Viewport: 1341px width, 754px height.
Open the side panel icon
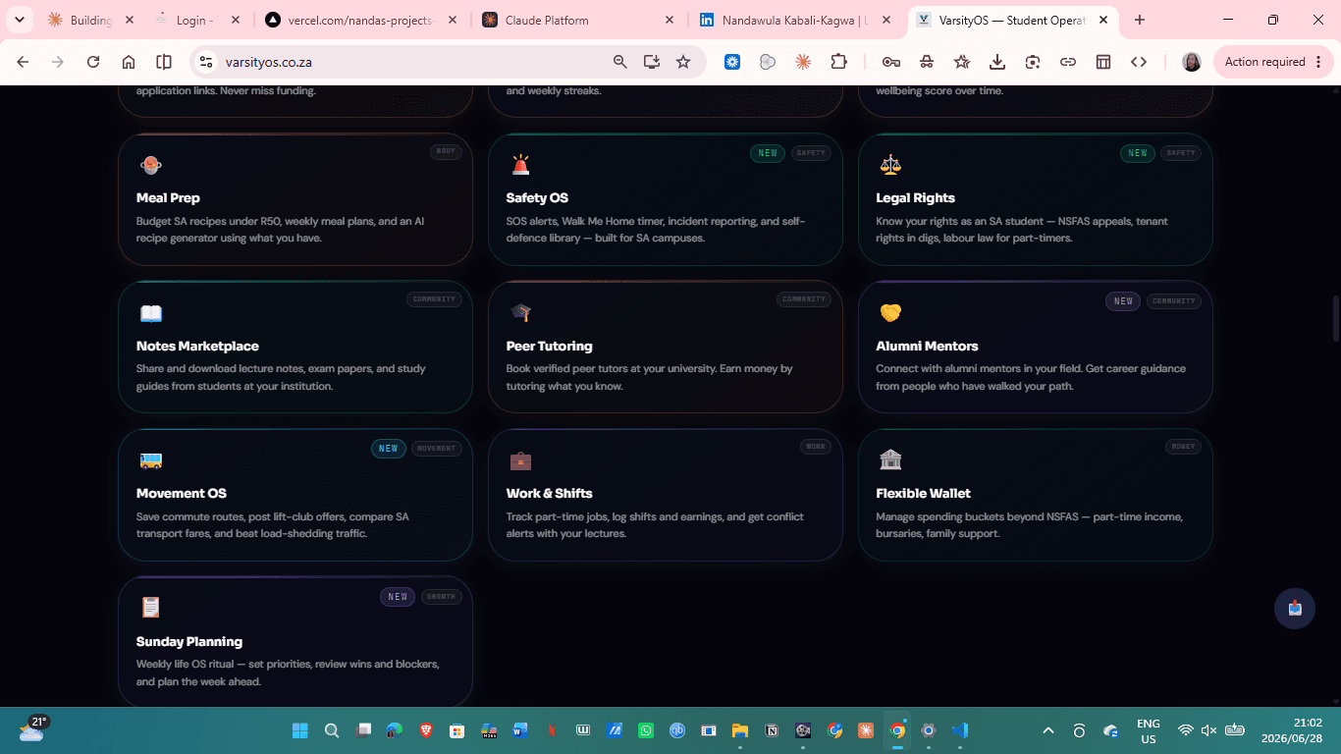coord(164,62)
